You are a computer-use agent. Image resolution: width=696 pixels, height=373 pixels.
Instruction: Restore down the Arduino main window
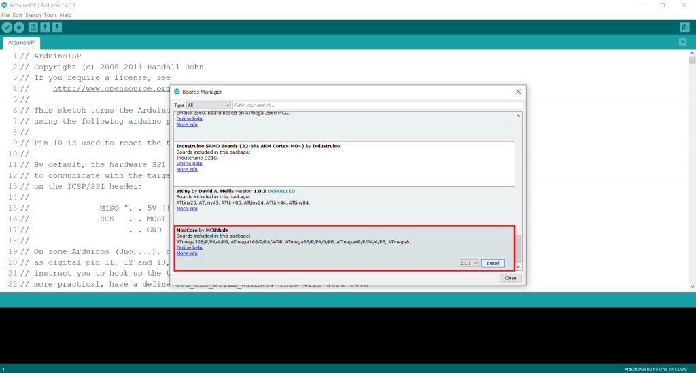tap(663, 5)
